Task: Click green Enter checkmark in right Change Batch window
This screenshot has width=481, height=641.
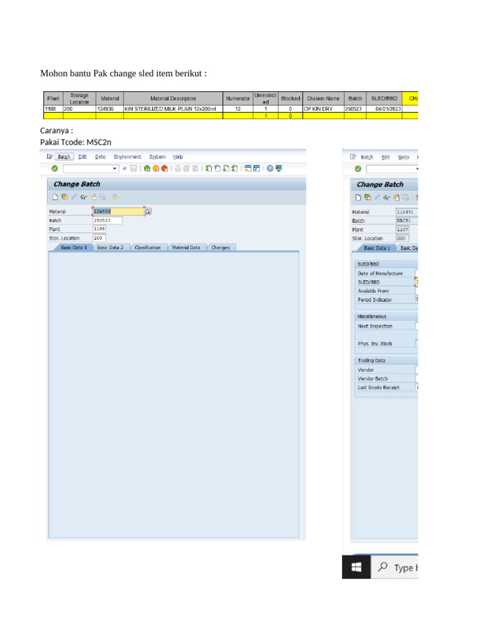Action: click(358, 169)
